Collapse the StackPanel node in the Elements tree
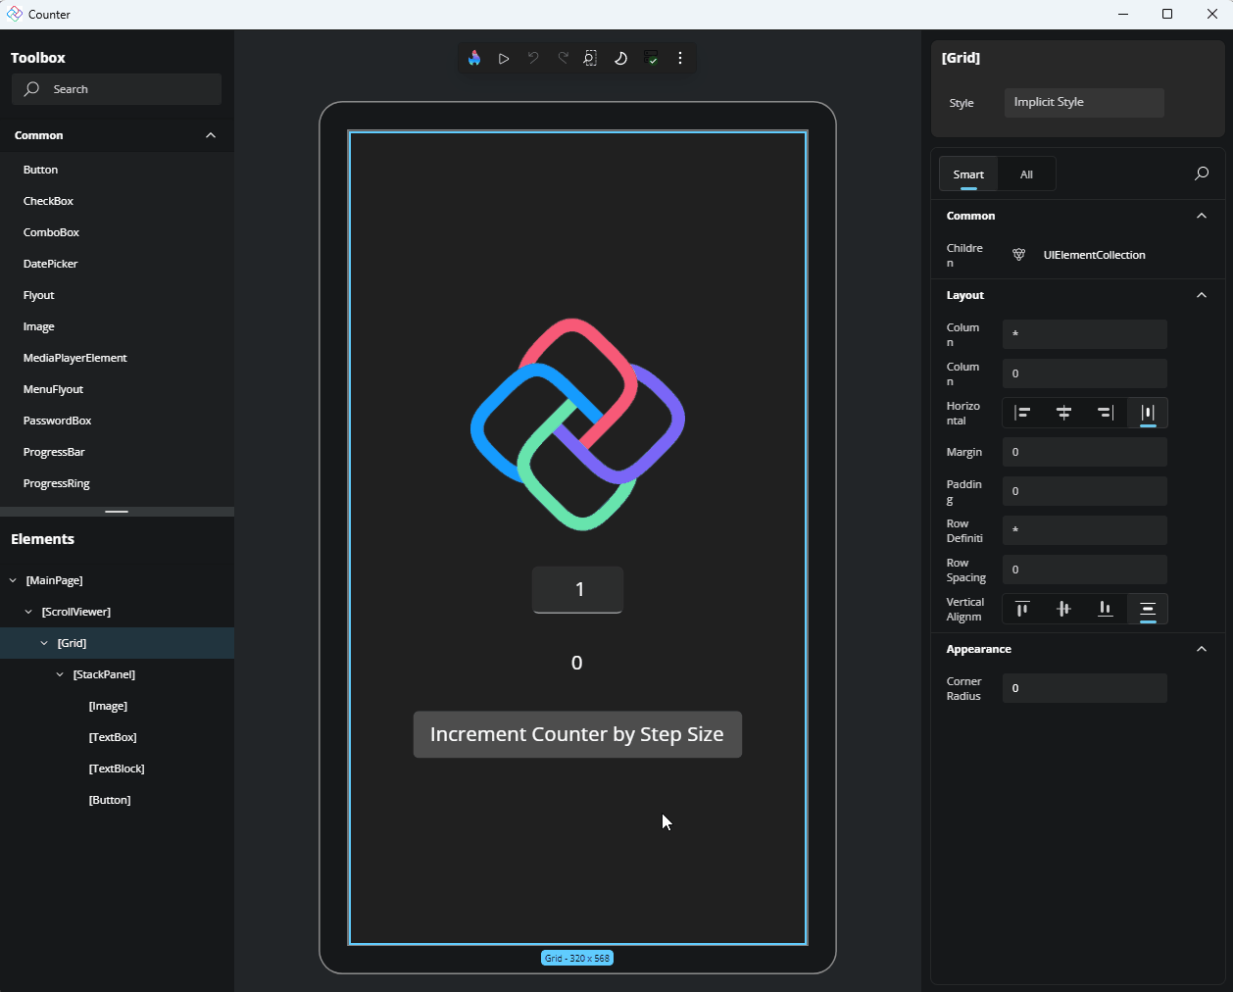 coord(60,674)
